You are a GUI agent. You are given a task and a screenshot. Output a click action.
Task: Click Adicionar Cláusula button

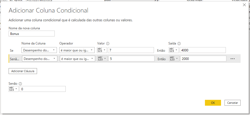point(23,71)
